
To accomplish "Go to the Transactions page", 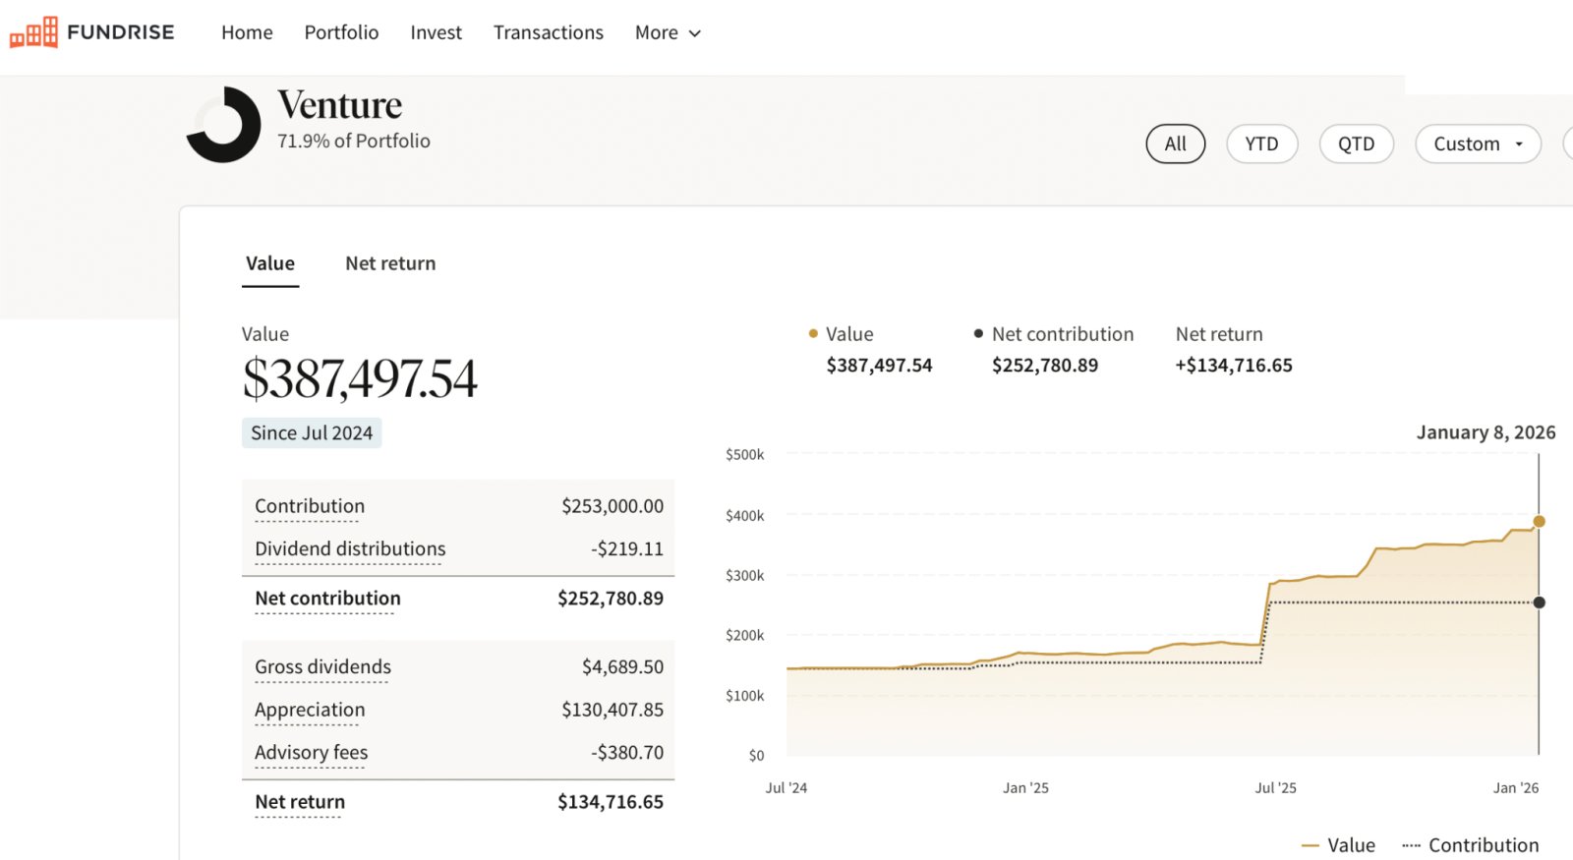I will [548, 32].
